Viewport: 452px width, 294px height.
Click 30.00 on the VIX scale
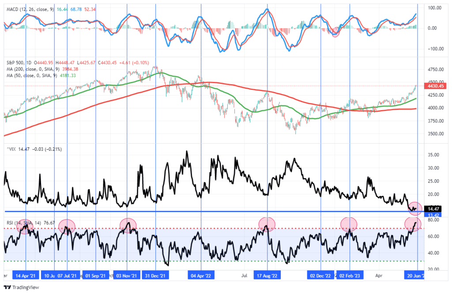pos(434,168)
